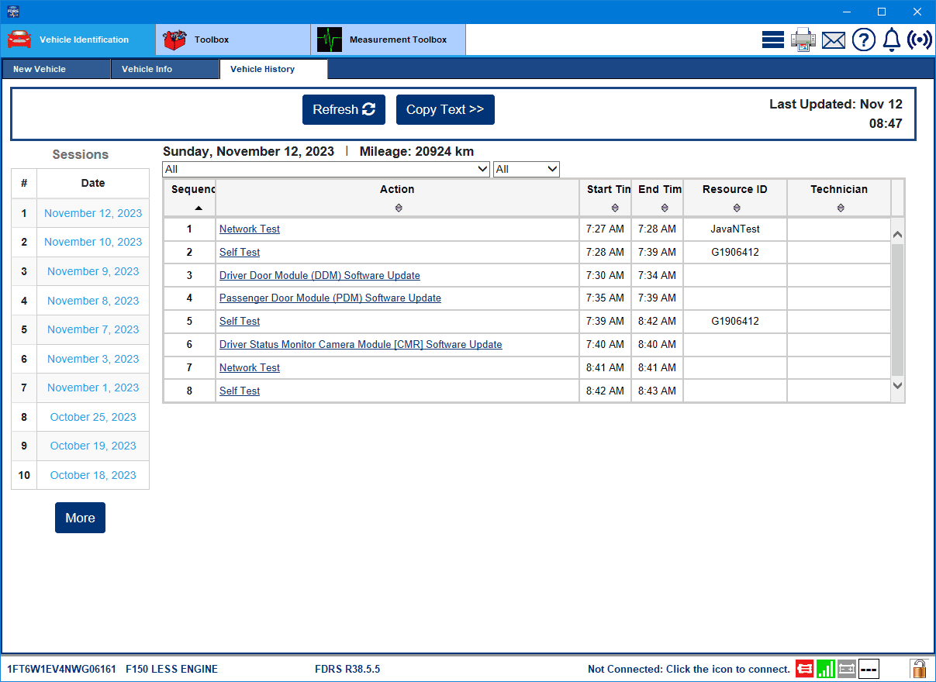The width and height of the screenshot is (936, 682).
Task: Click the table's scroll down arrow
Action: [898, 385]
